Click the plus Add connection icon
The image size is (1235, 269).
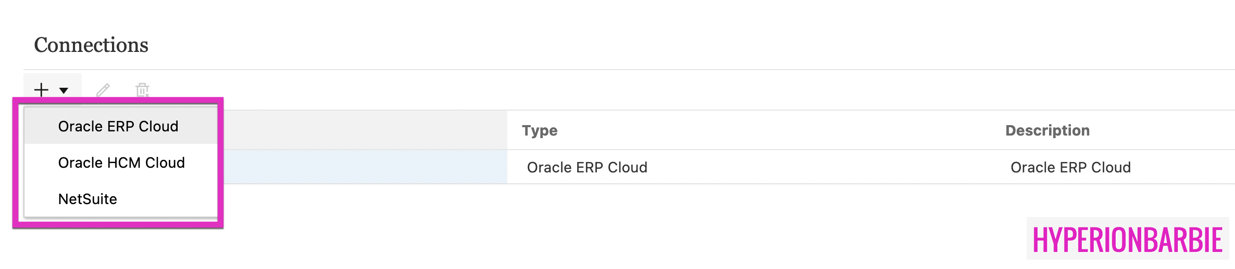click(41, 90)
